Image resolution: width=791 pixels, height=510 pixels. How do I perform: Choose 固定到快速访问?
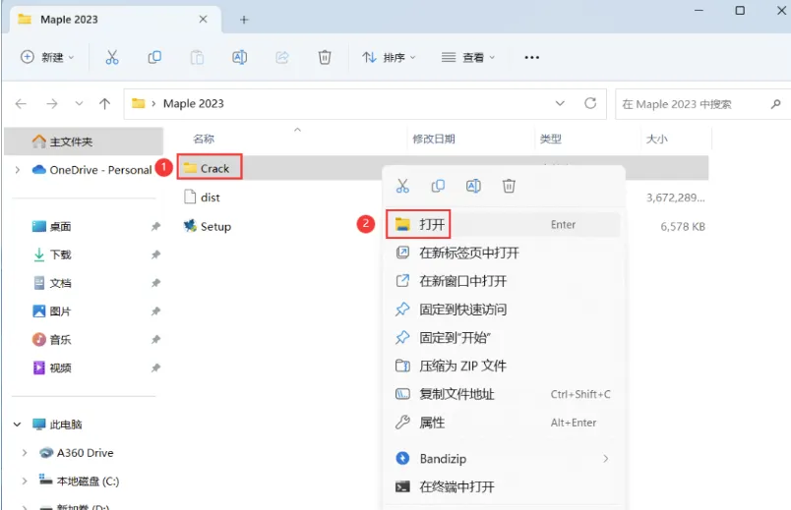(x=503, y=309)
